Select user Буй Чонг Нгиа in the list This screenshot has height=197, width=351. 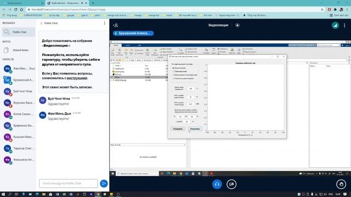point(19,91)
